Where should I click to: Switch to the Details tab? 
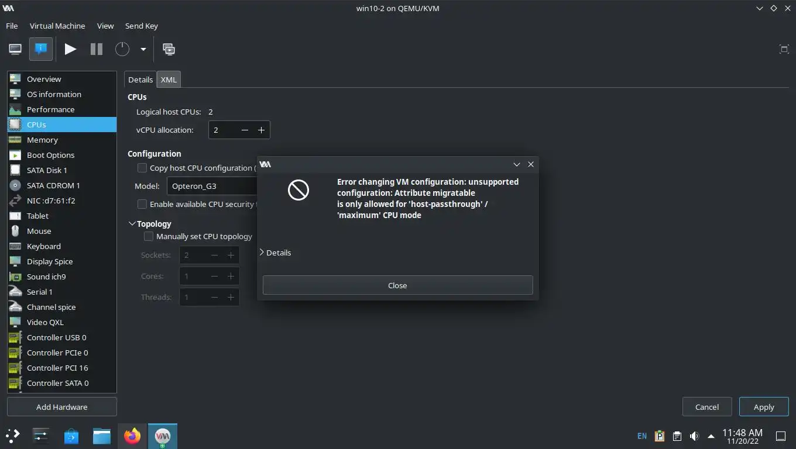pyautogui.click(x=140, y=80)
